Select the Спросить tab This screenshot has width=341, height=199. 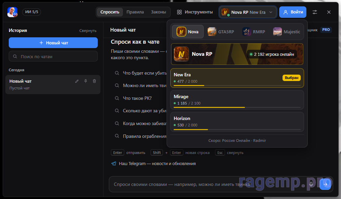pos(110,12)
